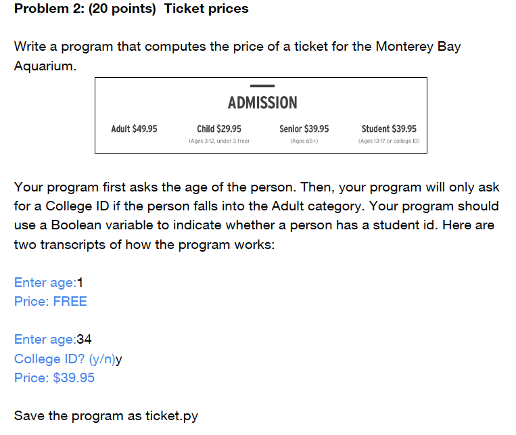Click the 'Price: $39.95' output line
516x435 pixels.
[x=54, y=377]
